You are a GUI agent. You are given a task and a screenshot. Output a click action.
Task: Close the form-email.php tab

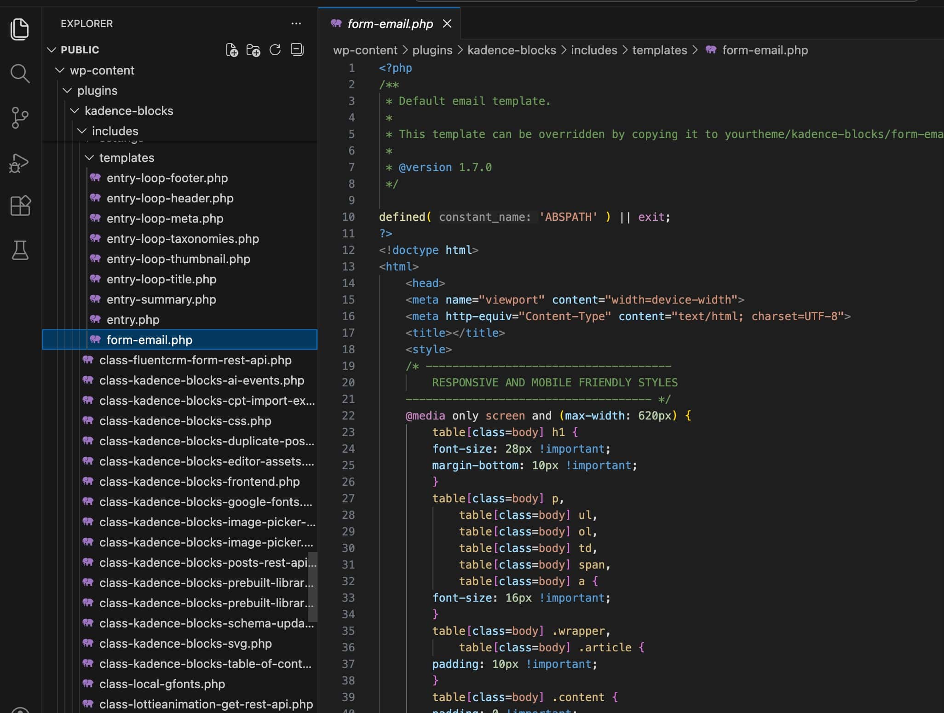pos(447,24)
